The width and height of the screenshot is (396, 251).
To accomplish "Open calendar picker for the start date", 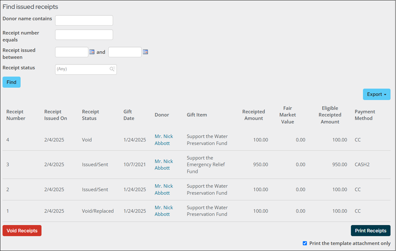I will click(92, 52).
